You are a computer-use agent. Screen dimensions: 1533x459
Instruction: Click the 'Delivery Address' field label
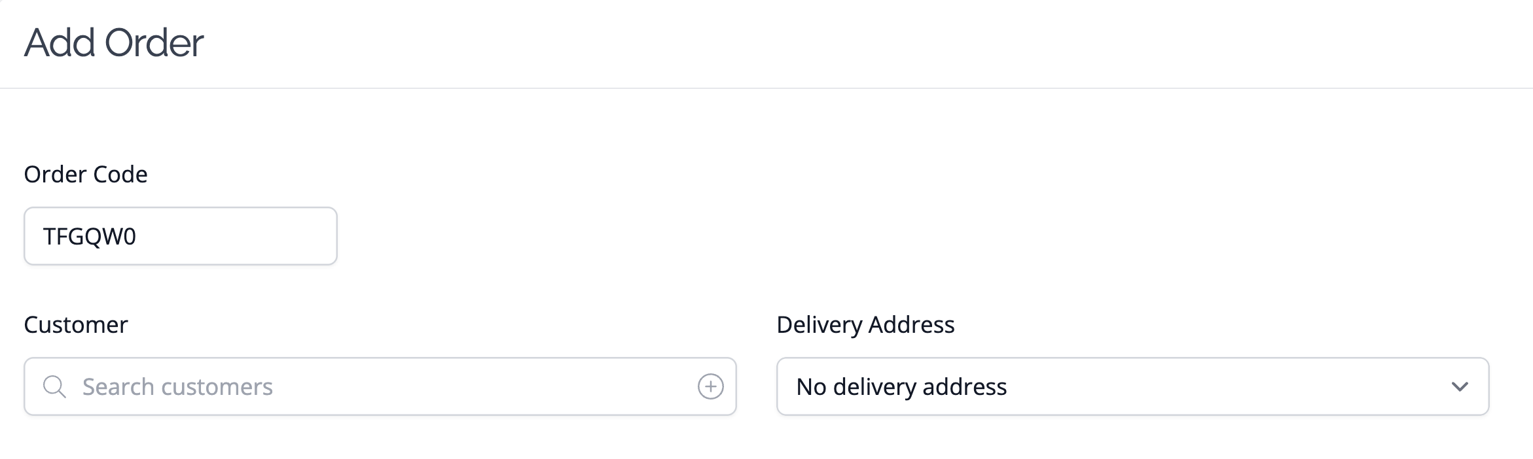[865, 325]
